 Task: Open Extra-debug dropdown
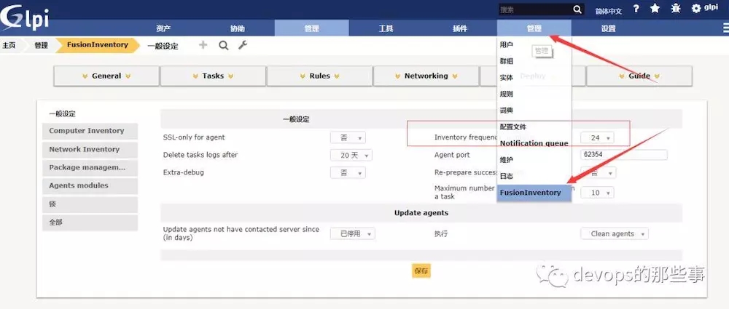click(x=348, y=172)
